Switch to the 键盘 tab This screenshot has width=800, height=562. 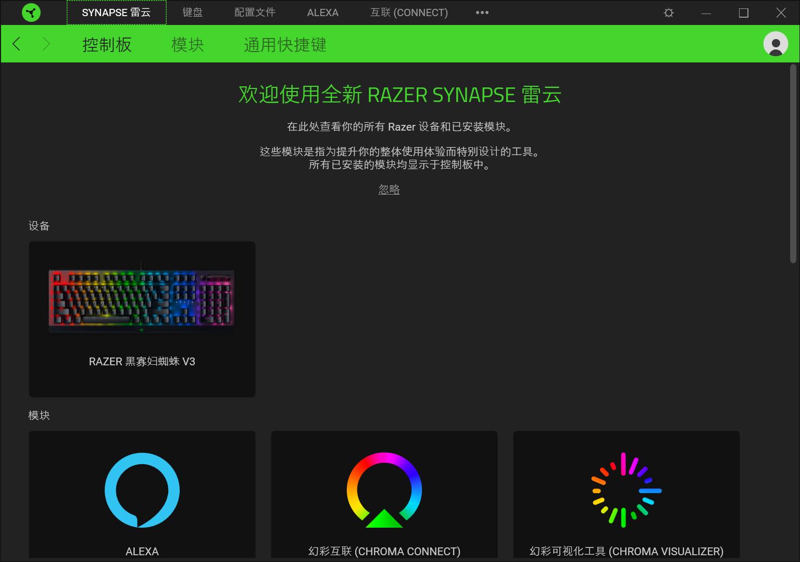point(192,12)
